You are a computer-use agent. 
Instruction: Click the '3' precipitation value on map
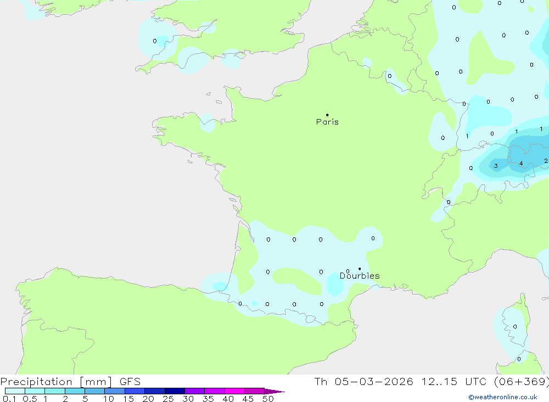[496, 166]
